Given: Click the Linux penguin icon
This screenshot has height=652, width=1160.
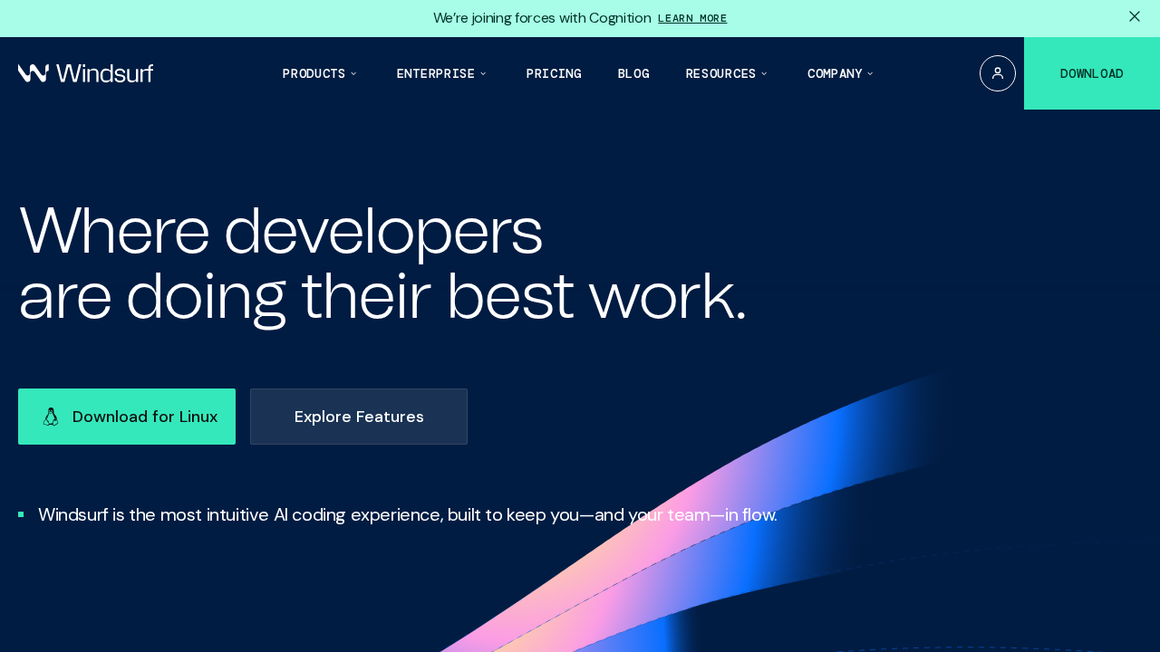Looking at the screenshot, I should [51, 417].
